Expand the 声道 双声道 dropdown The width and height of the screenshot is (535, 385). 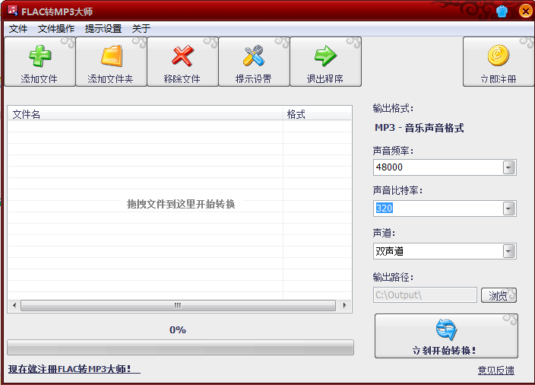508,251
